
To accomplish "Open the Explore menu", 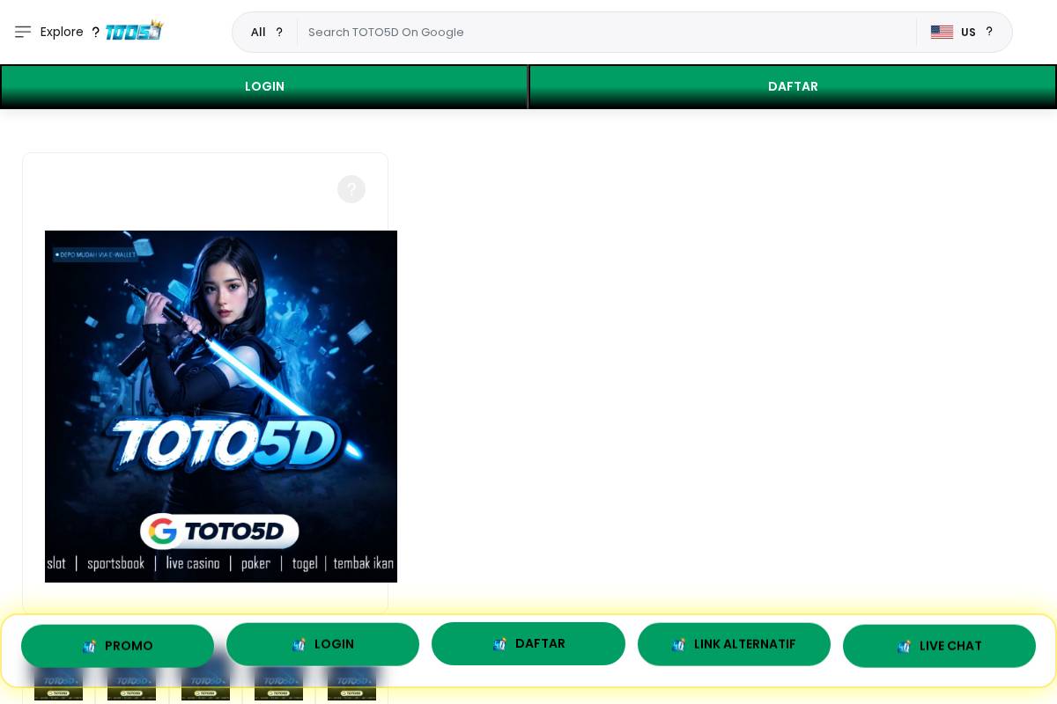I will [62, 32].
